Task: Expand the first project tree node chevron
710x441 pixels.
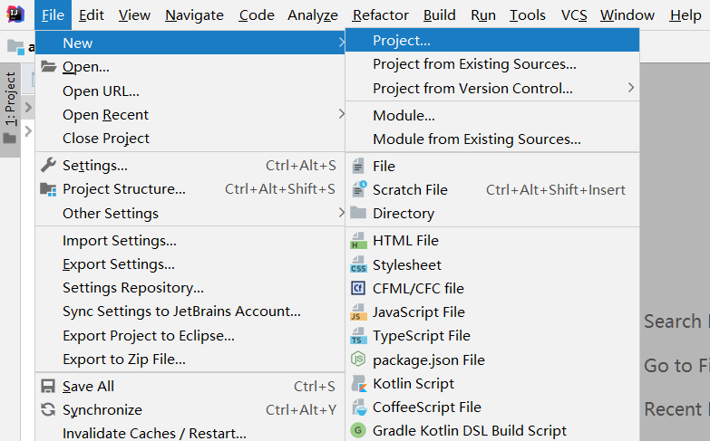Action: coord(28,107)
